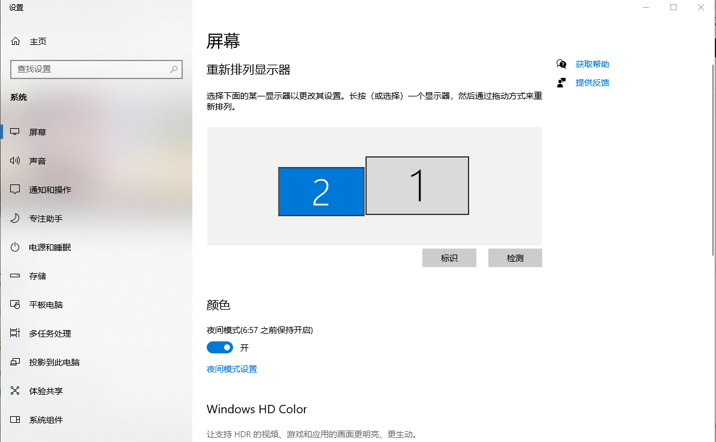The height and width of the screenshot is (442, 716).
Task: Open Night light settings (夜间模式设置) link
Action: [232, 369]
